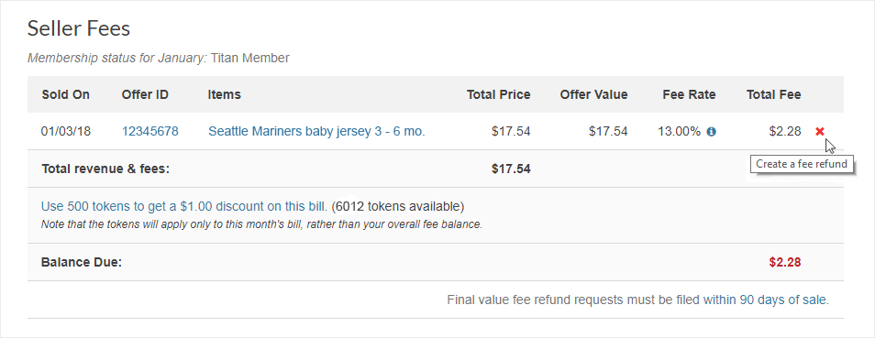Image resolution: width=875 pixels, height=338 pixels.
Task: Click the Total Fee column header
Action: [773, 95]
